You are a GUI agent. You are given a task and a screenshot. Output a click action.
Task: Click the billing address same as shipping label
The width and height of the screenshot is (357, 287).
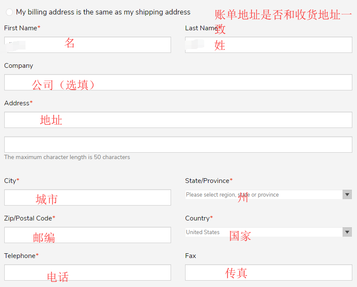pos(103,12)
